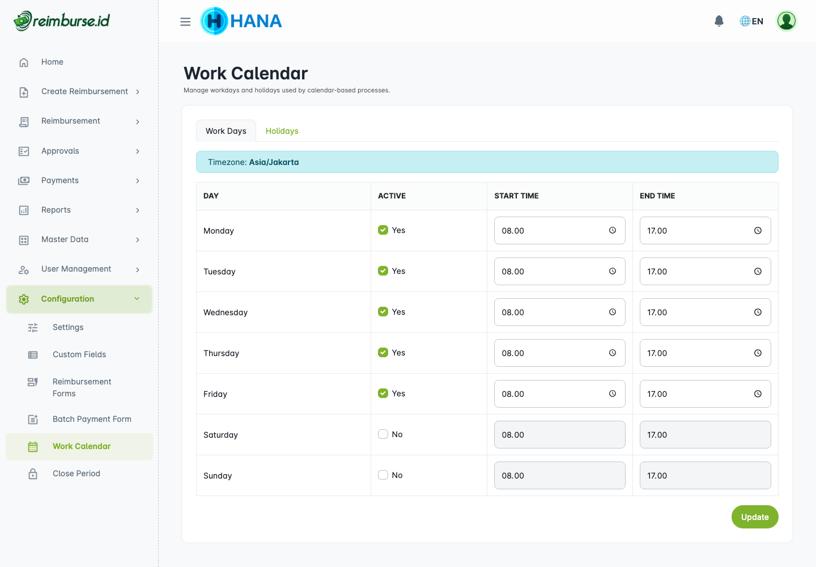Click the Home icon in sidebar
816x567 pixels.
click(24, 62)
